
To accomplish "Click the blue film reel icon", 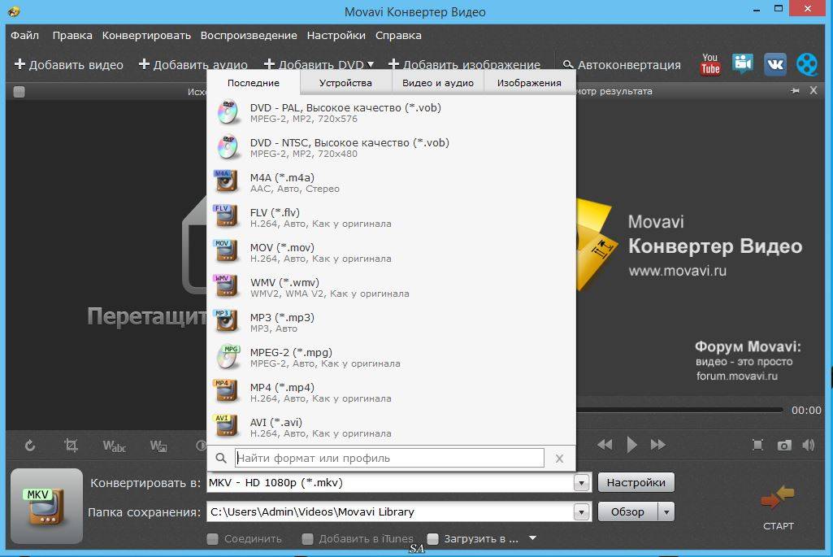I will coord(807,65).
